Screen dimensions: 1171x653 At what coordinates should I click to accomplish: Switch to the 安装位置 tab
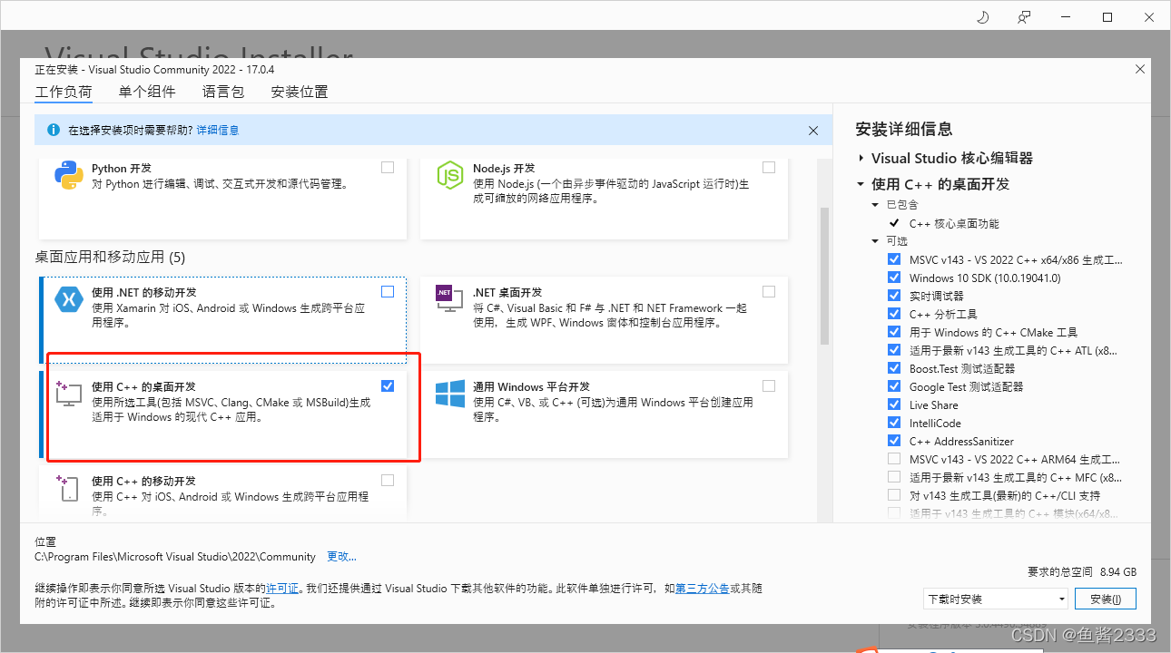300,92
